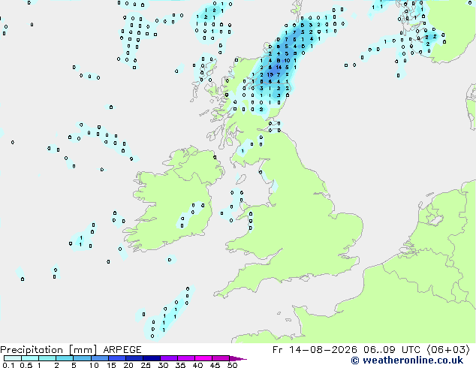This screenshot has width=476, height=368.
Task: Click legend tick label "15"
Action: [x=111, y=365]
